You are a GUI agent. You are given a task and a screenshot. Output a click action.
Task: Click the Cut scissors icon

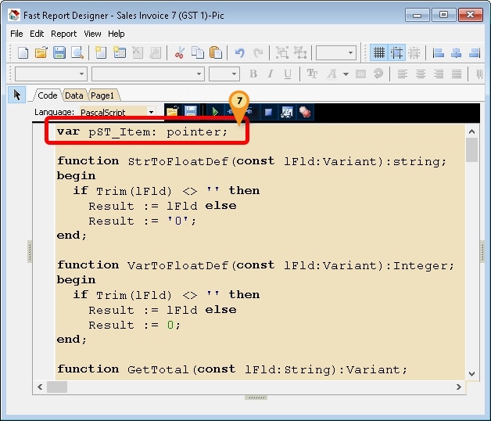point(179,53)
